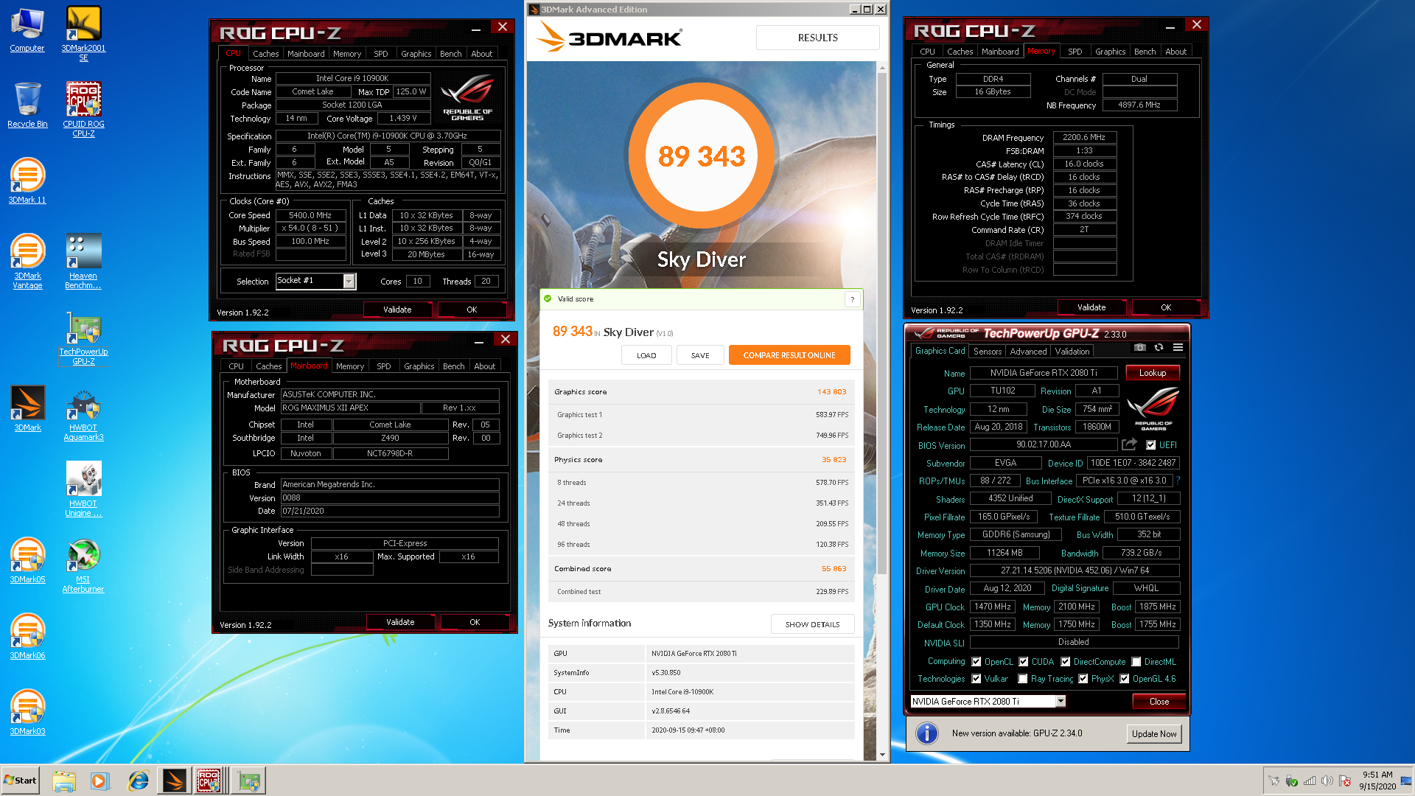Click Bus Interface question mark in GPU-Z
This screenshot has height=796, width=1415.
pos(1178,481)
